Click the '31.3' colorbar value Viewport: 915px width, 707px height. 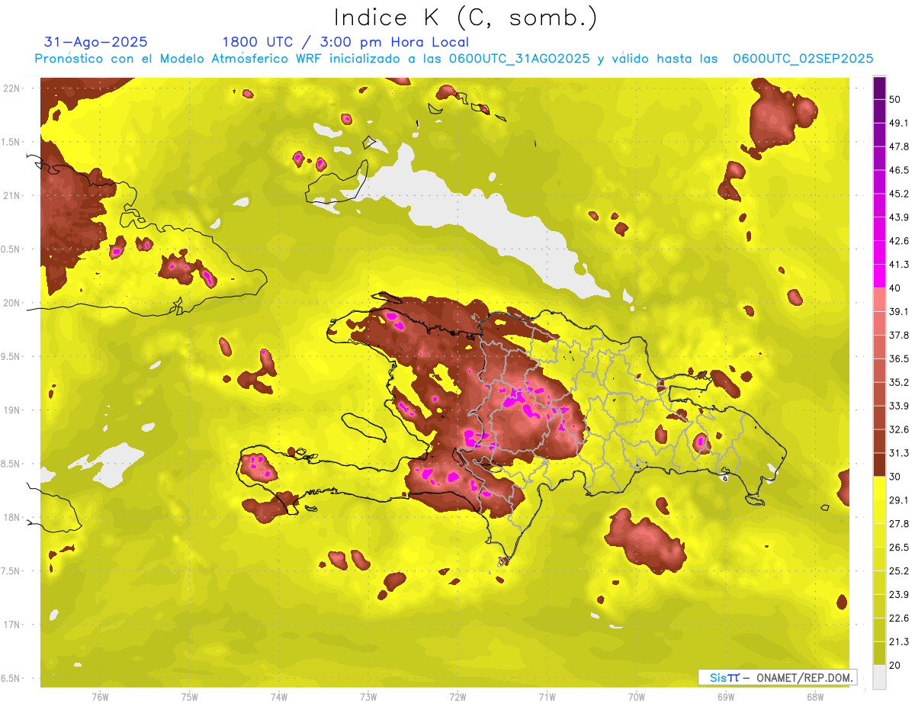tap(898, 453)
